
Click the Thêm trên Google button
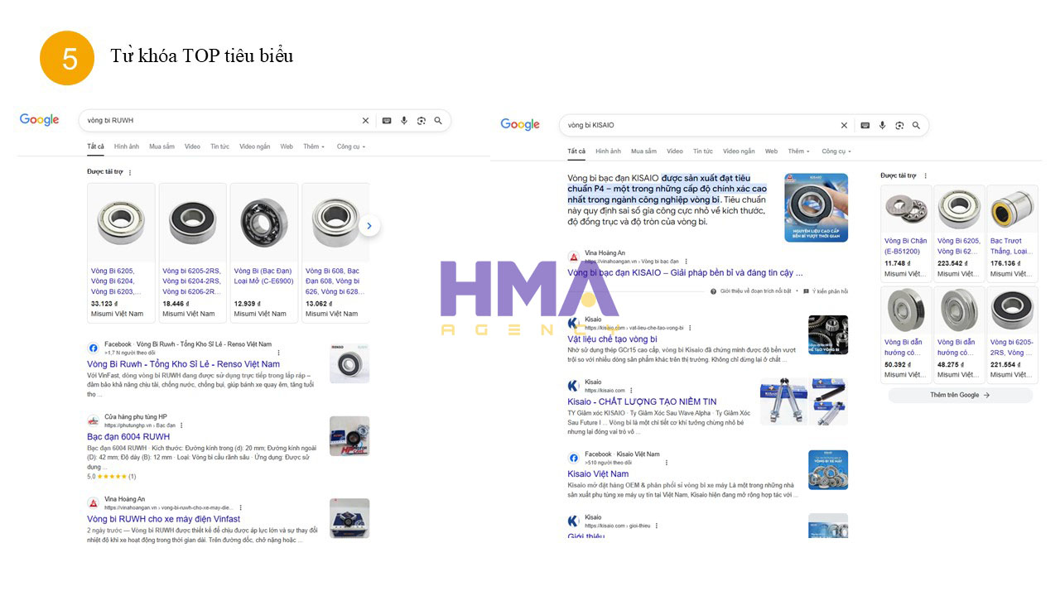coord(959,397)
